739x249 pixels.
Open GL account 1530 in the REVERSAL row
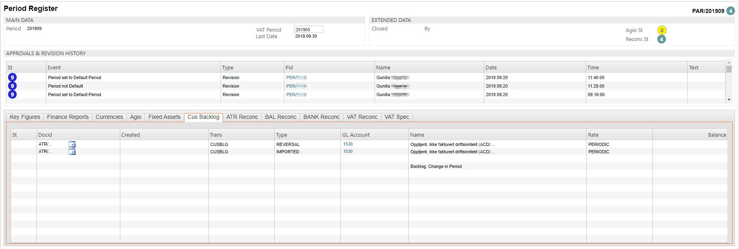(348, 144)
